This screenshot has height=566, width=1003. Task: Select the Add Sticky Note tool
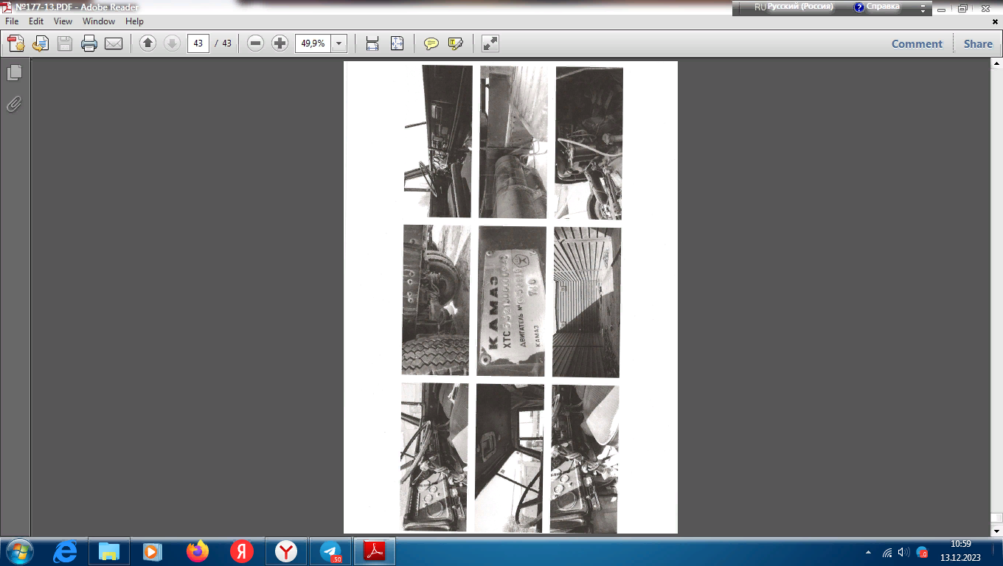tap(431, 43)
